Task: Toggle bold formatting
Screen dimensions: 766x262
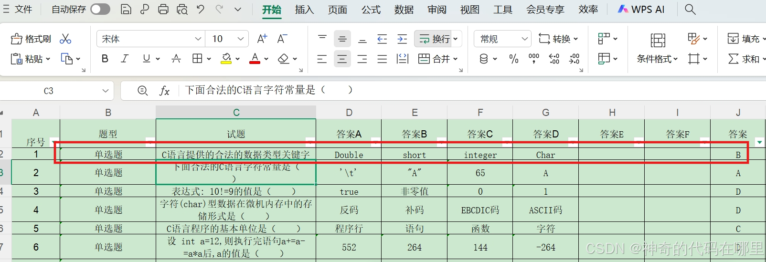Action: tap(105, 59)
